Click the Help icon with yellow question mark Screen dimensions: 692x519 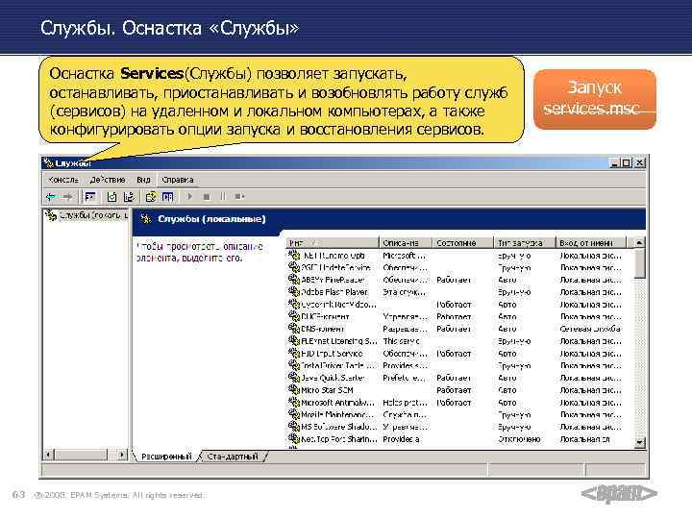pyautogui.click(x=151, y=197)
